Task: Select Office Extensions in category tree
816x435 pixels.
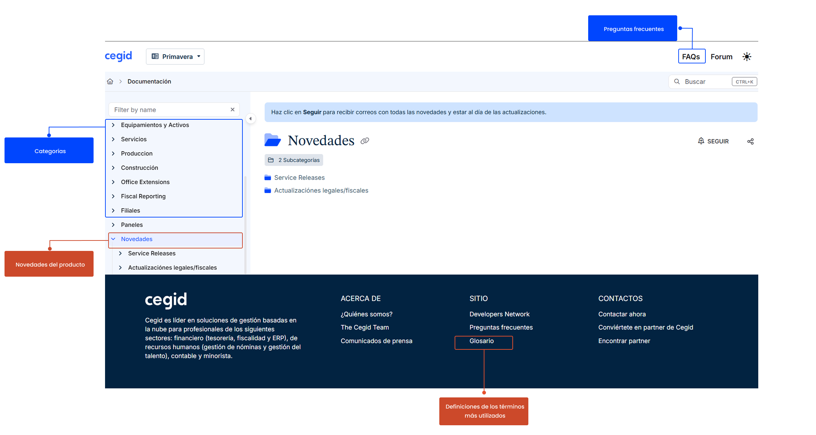Action: [x=145, y=182]
